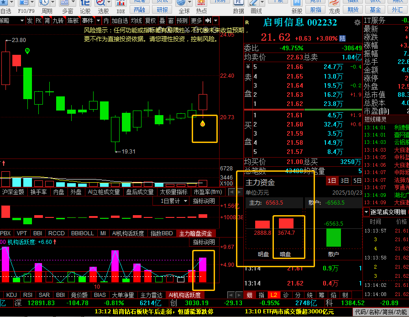The width and height of the screenshot is (409, 317).
Task: Open quote panel settings gear
Action: [357, 23]
